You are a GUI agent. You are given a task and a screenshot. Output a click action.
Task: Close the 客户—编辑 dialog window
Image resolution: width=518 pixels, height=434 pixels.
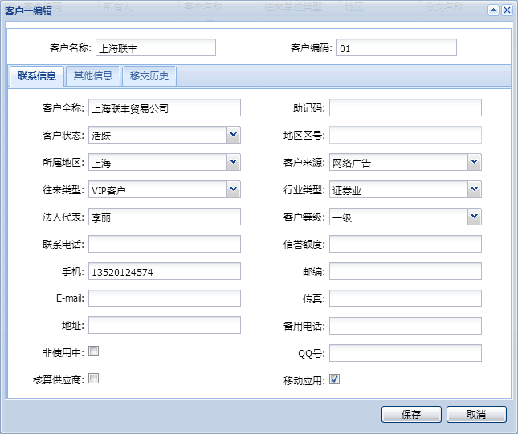tap(507, 10)
